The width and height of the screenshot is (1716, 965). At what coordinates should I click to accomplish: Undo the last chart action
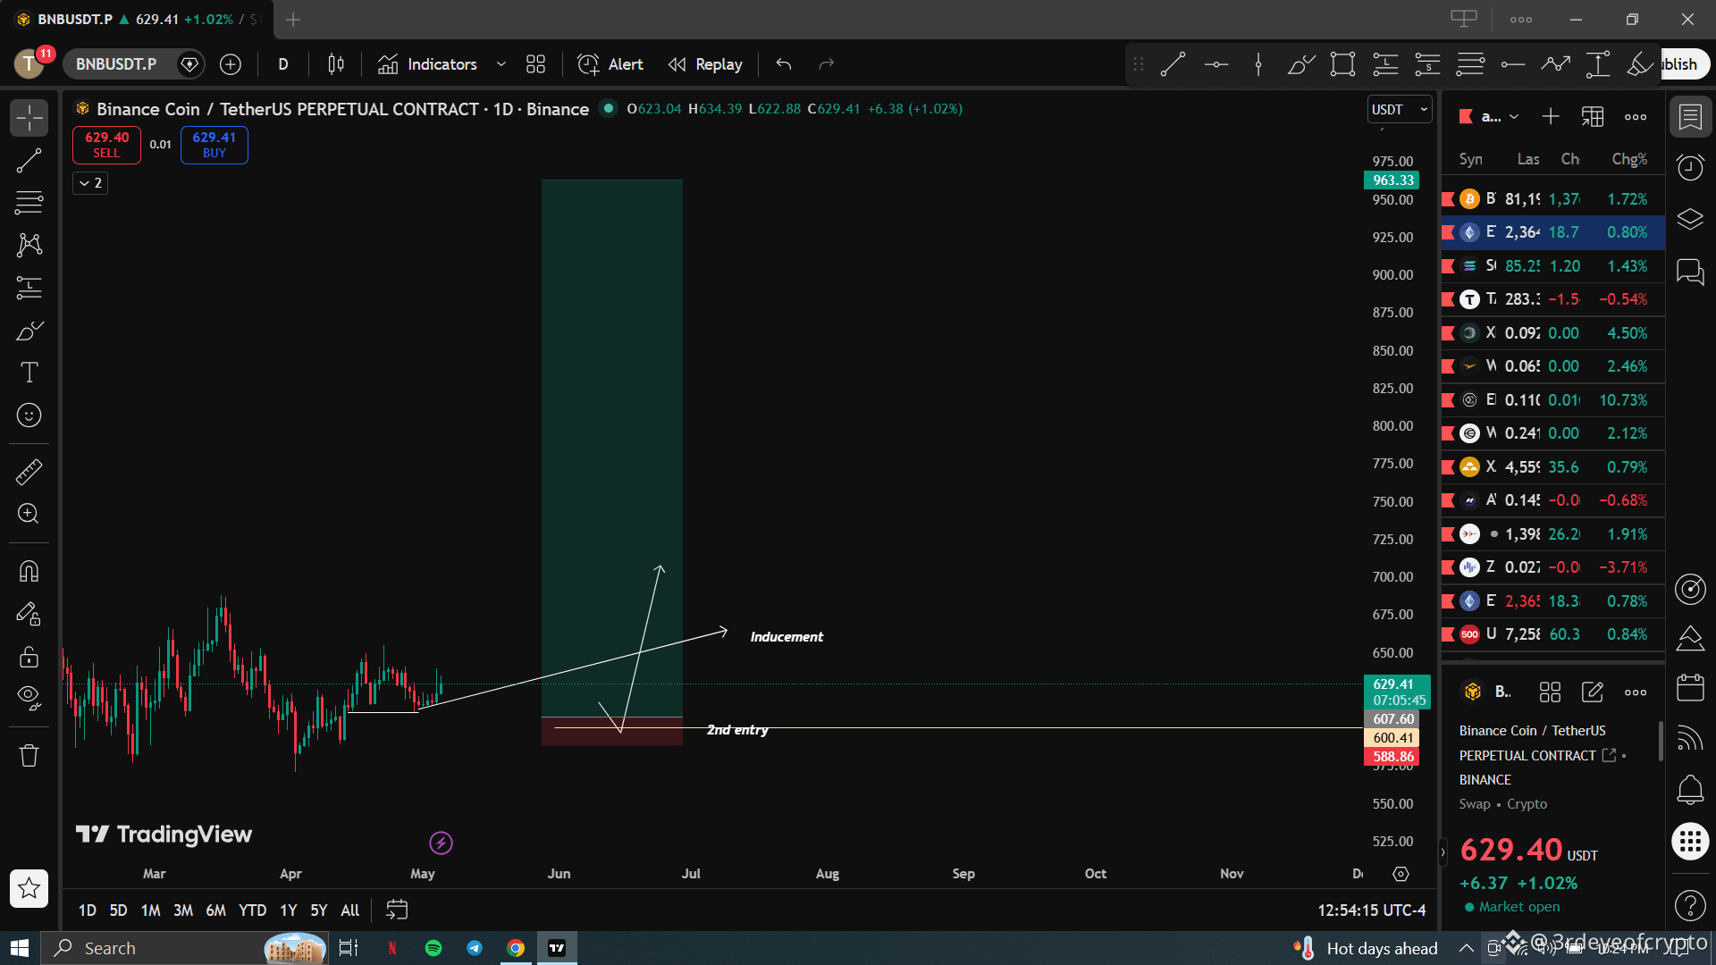tap(784, 64)
